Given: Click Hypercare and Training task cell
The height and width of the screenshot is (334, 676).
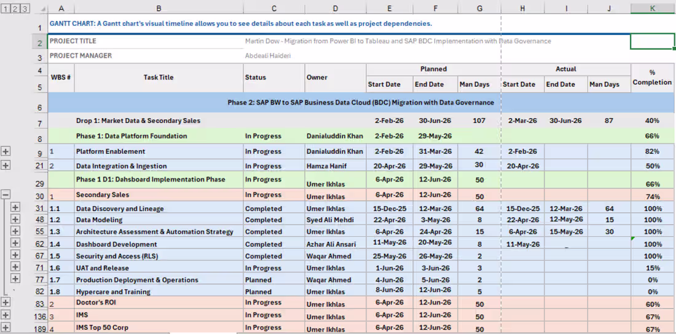Looking at the screenshot, I should pyautogui.click(x=159, y=292).
